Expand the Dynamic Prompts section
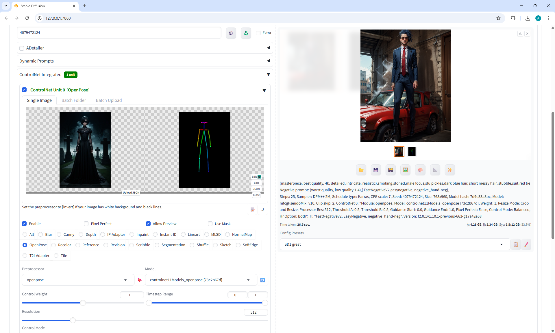This screenshot has height=333, width=555. click(145, 61)
